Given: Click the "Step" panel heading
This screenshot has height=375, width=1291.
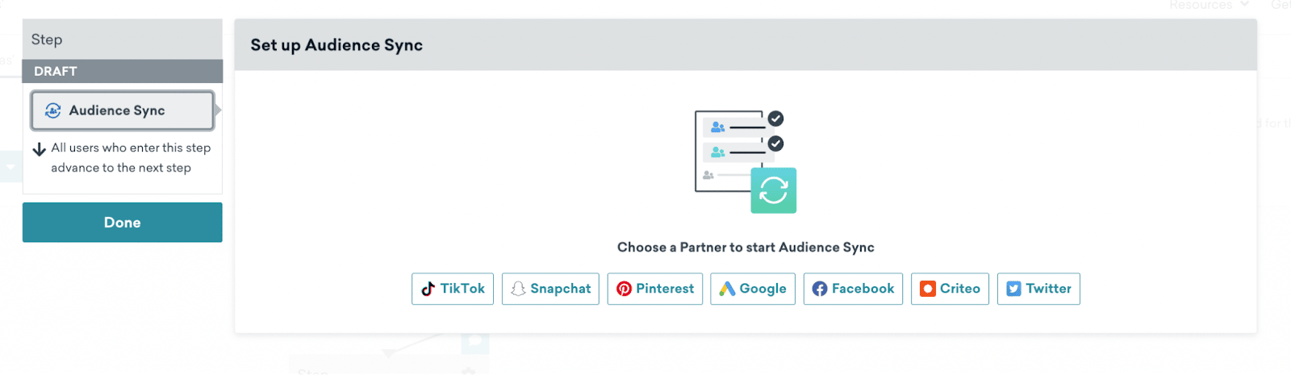Looking at the screenshot, I should coord(47,40).
